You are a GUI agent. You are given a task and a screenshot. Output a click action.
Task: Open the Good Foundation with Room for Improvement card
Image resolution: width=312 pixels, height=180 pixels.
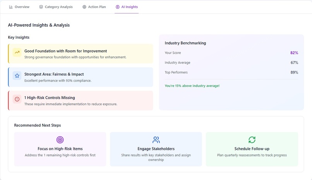pos(81,54)
